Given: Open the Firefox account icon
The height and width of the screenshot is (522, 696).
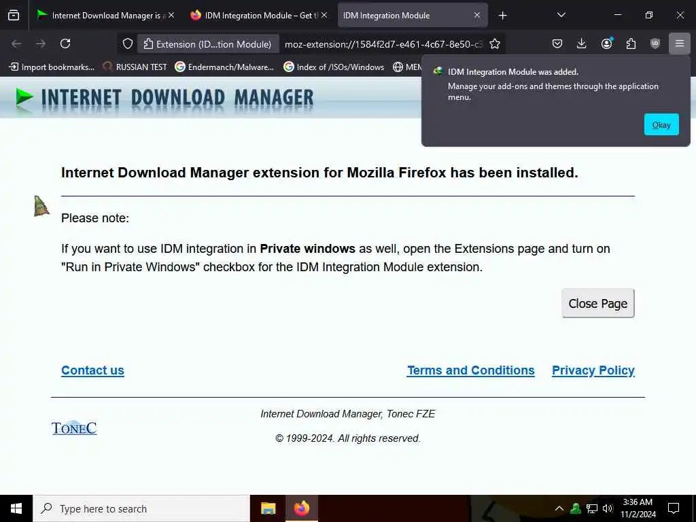Looking at the screenshot, I should pyautogui.click(x=606, y=43).
